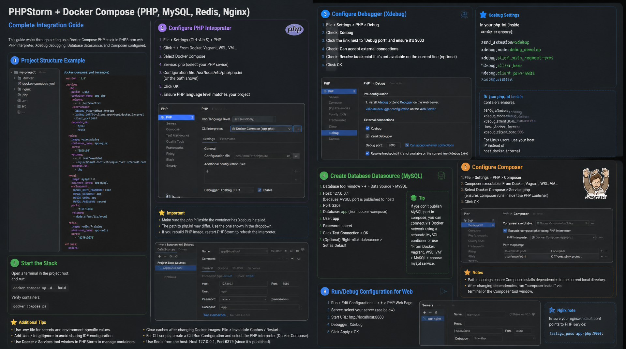Click Validate debugger configuration link
The height and width of the screenshot is (349, 626).
pos(387,109)
